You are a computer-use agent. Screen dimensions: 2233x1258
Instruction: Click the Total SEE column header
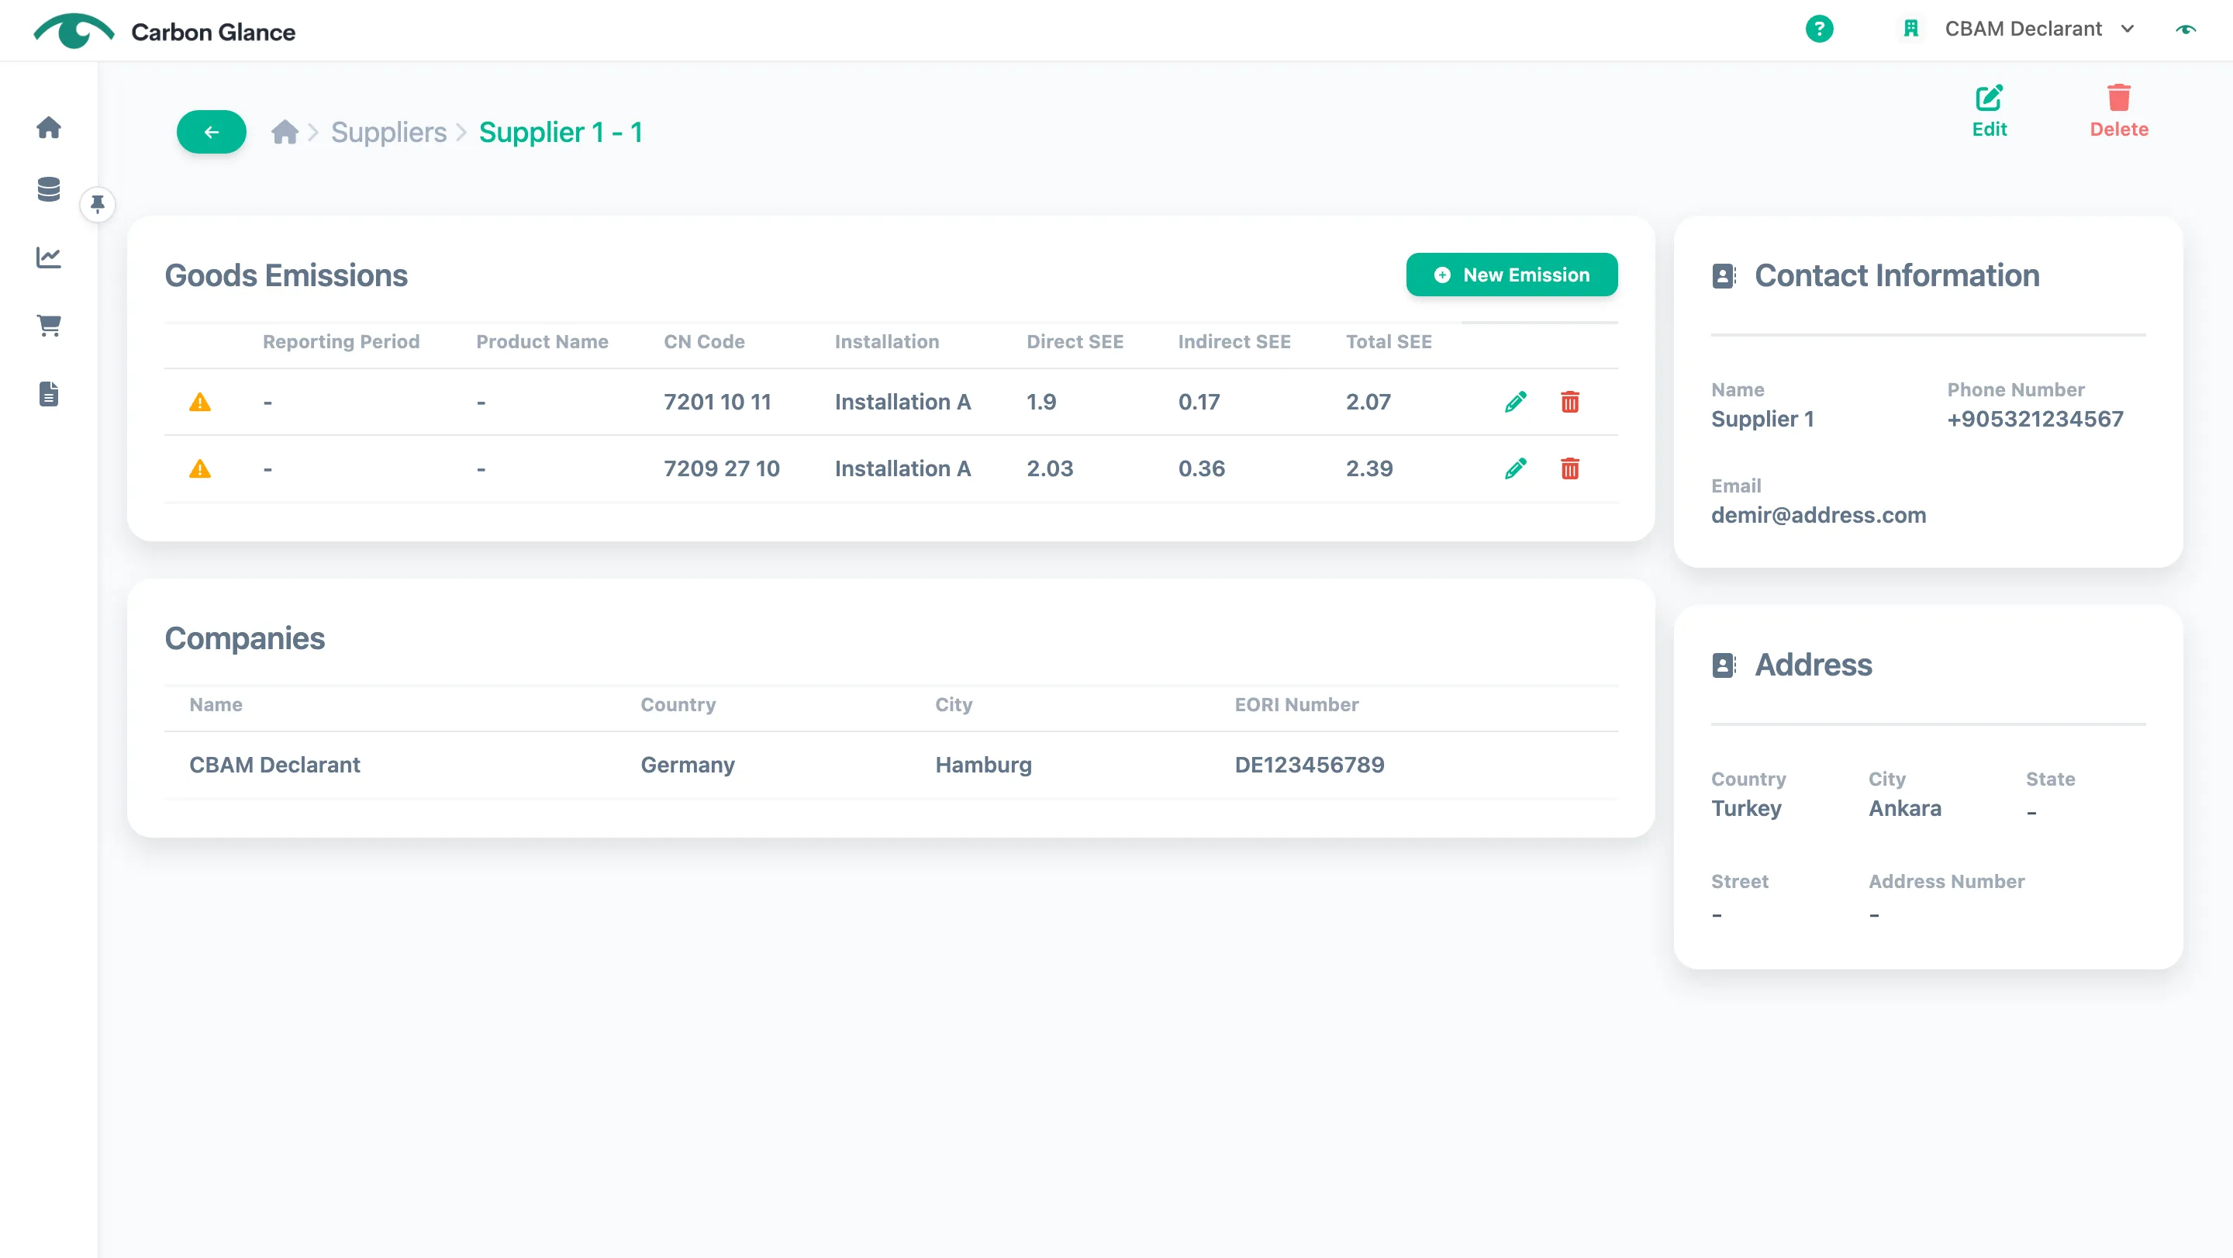[1388, 341]
